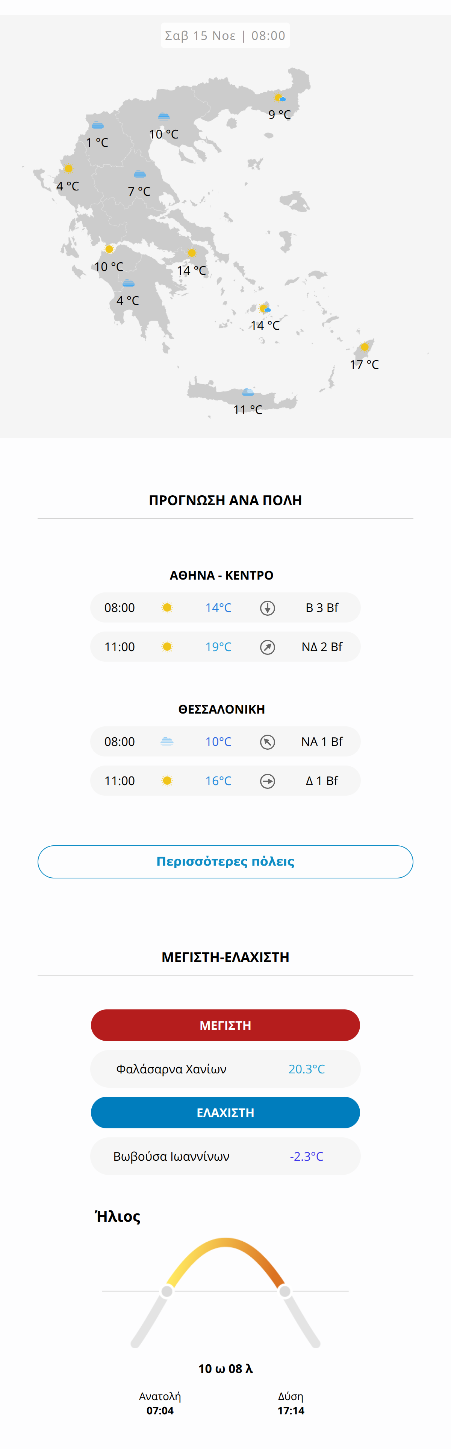This screenshot has width=451, height=1449.
Task: Click the cloud icon above 1 °C
Action: pos(97,125)
